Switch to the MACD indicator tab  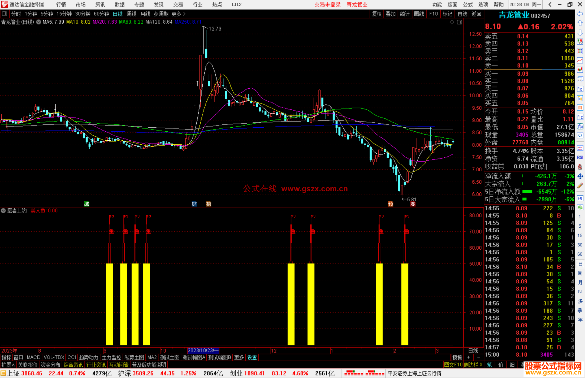point(33,357)
